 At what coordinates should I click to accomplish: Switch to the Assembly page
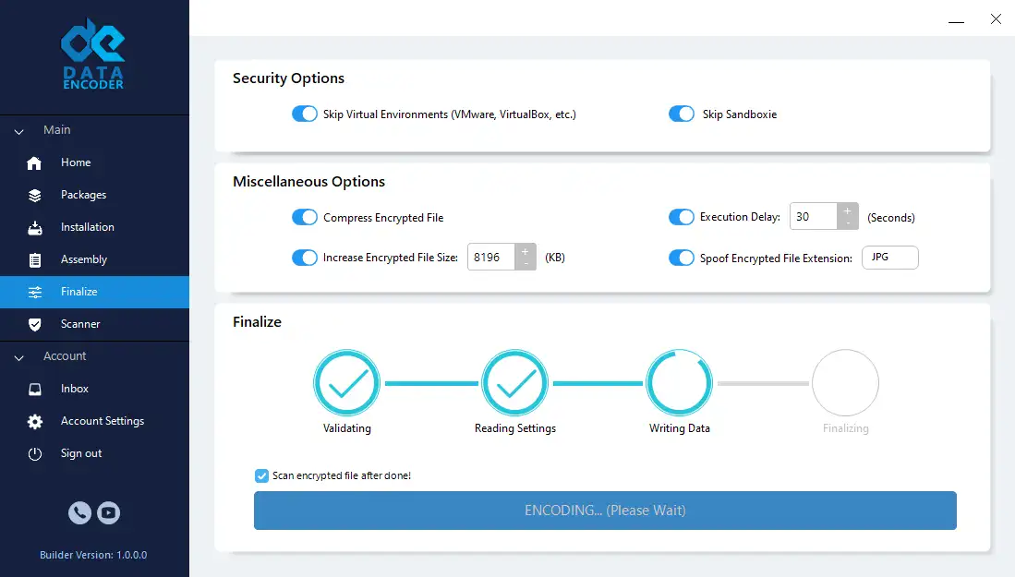[94, 260]
